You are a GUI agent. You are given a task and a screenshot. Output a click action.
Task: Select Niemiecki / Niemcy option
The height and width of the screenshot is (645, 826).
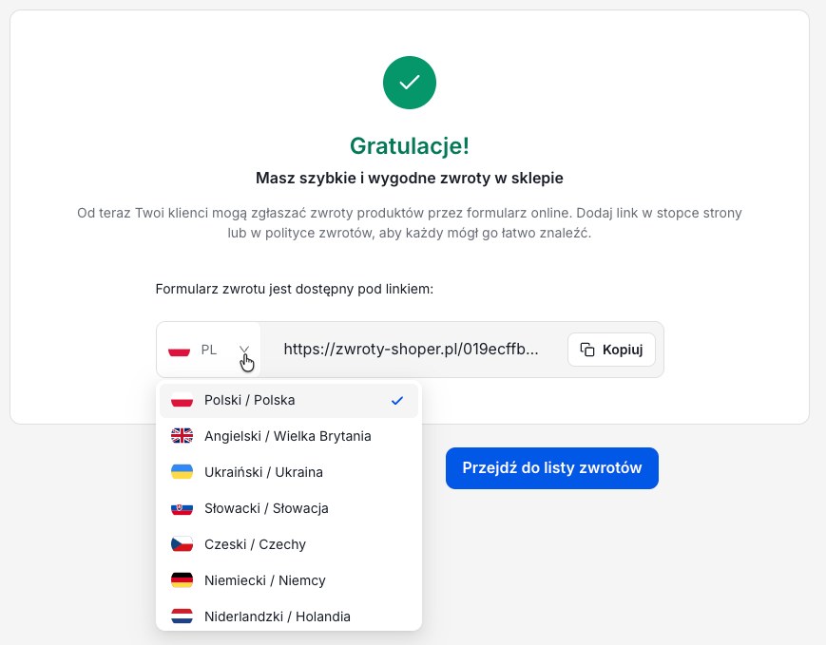pyautogui.click(x=289, y=580)
